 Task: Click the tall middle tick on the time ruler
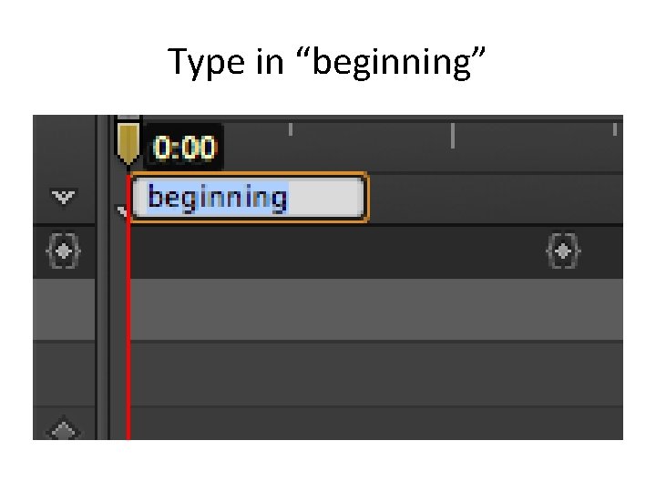453,135
